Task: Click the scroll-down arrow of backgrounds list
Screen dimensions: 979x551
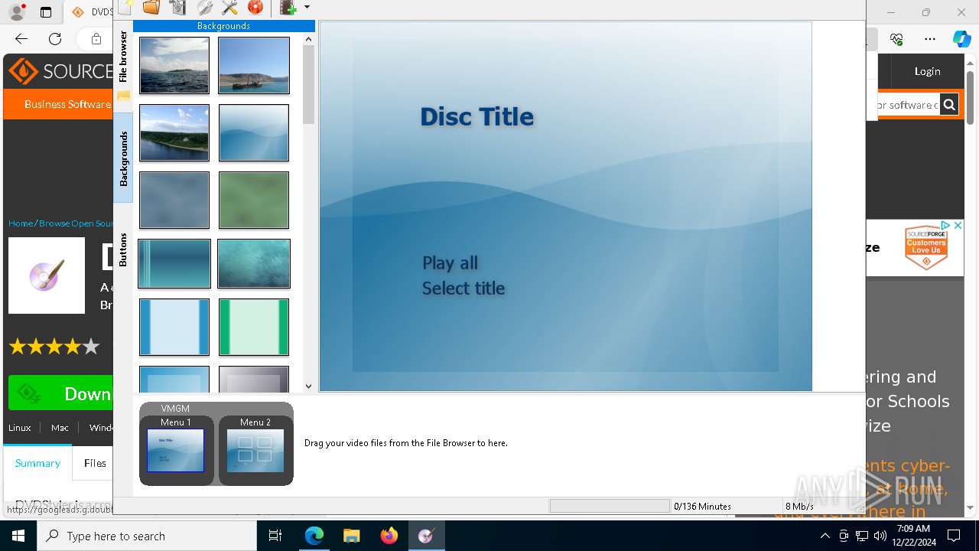Action: click(x=309, y=386)
